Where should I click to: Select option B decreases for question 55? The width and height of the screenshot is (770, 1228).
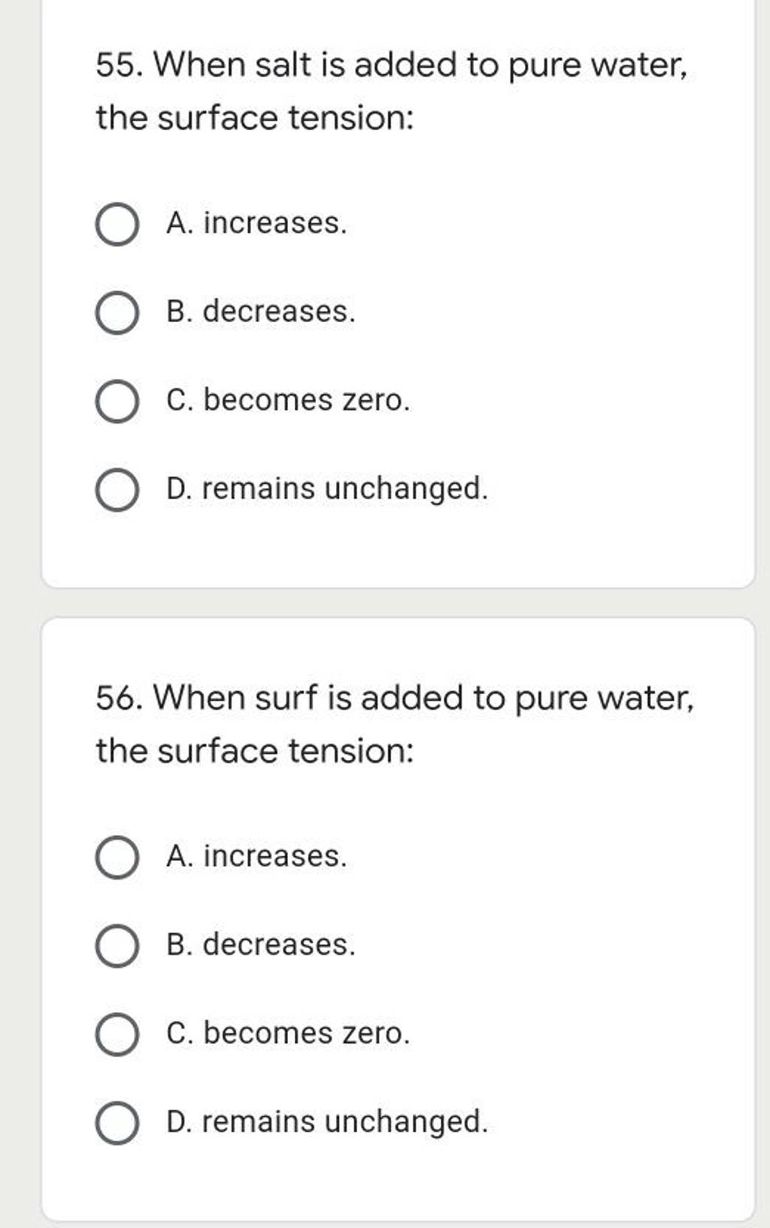(117, 315)
